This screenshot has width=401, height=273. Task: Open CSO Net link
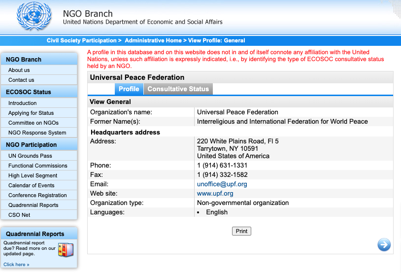(x=39, y=215)
